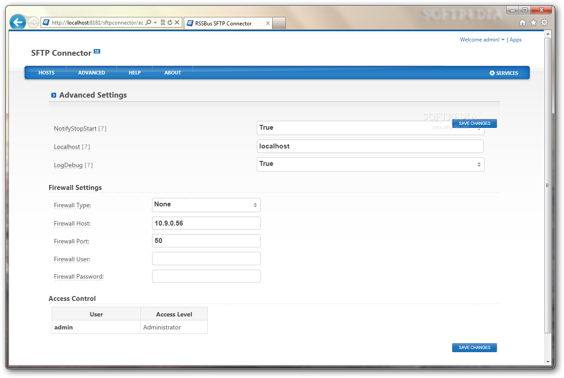Click the Administrator access level cell
Viewport: 564px width, 378px height.
pos(174,327)
